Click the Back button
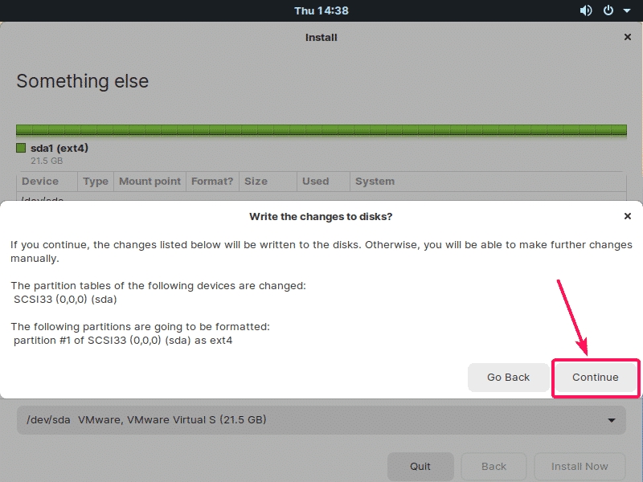The width and height of the screenshot is (643, 482). coord(494,467)
